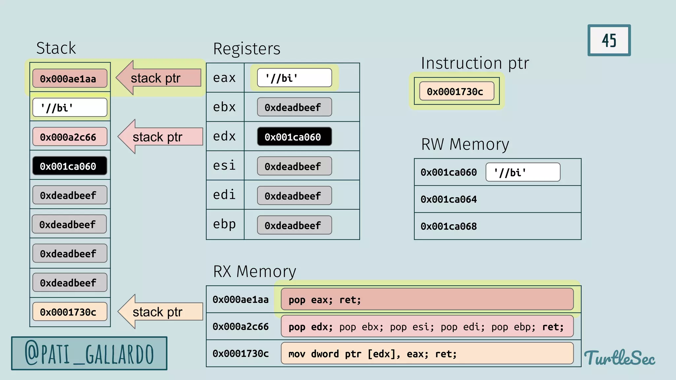Click the 0x000a2c66 stack entry
The height and width of the screenshot is (380, 676).
pos(70,137)
